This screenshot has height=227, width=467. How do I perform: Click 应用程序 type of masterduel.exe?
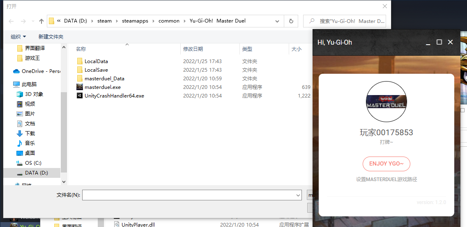click(252, 87)
